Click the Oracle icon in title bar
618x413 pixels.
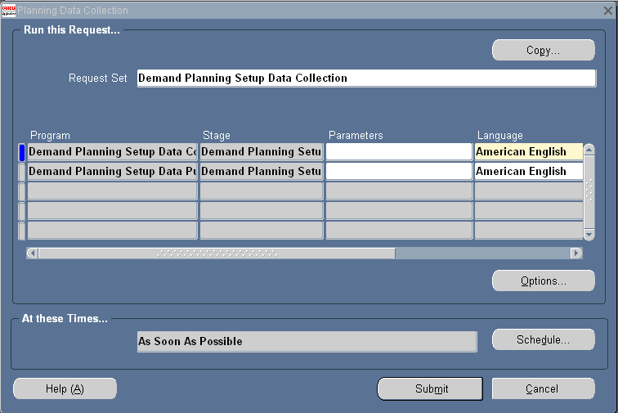click(9, 11)
